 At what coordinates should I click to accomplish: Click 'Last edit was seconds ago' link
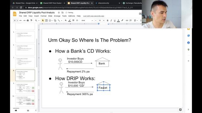(x=94, y=16)
